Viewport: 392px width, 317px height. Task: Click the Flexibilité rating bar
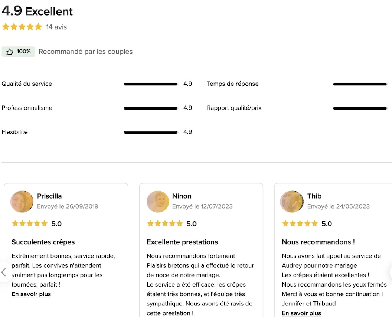coord(151,132)
